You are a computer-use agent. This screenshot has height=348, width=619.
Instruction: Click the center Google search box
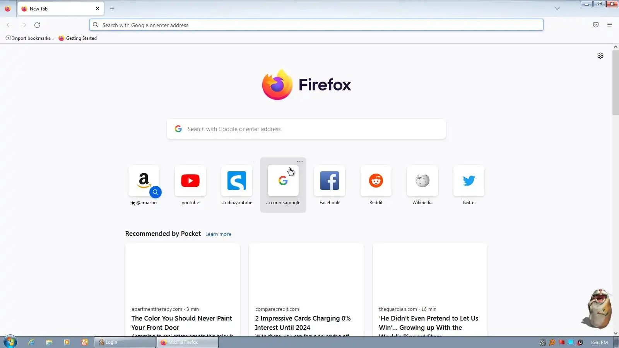click(306, 129)
